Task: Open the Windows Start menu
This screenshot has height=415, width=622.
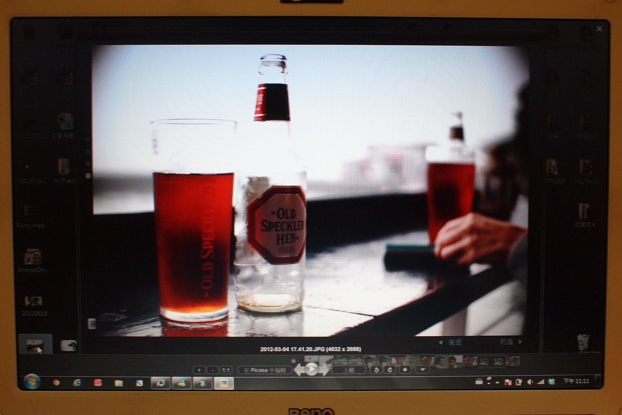Action: pos(32,382)
